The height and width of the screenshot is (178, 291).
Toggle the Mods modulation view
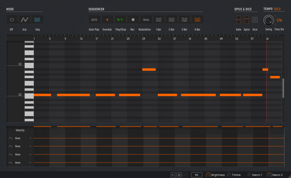pos(146,20)
